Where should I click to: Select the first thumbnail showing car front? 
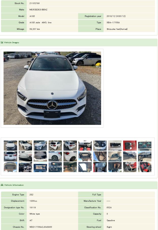pos(10,146)
